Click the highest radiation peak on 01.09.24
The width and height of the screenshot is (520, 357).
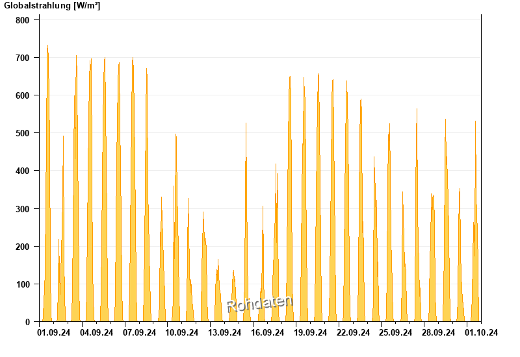(x=47, y=45)
